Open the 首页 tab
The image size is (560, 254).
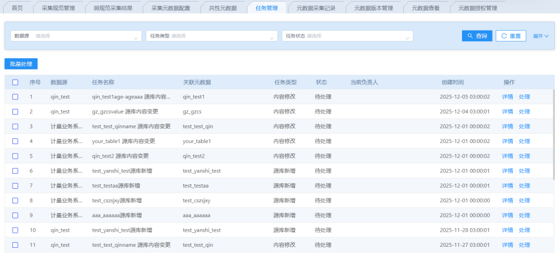point(17,8)
